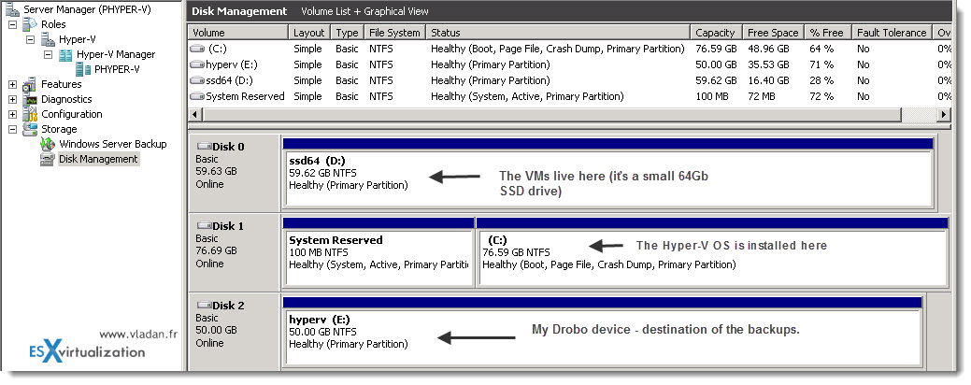The image size is (971, 385).
Task: Sort volumes by the Capacity column header
Action: (x=716, y=33)
